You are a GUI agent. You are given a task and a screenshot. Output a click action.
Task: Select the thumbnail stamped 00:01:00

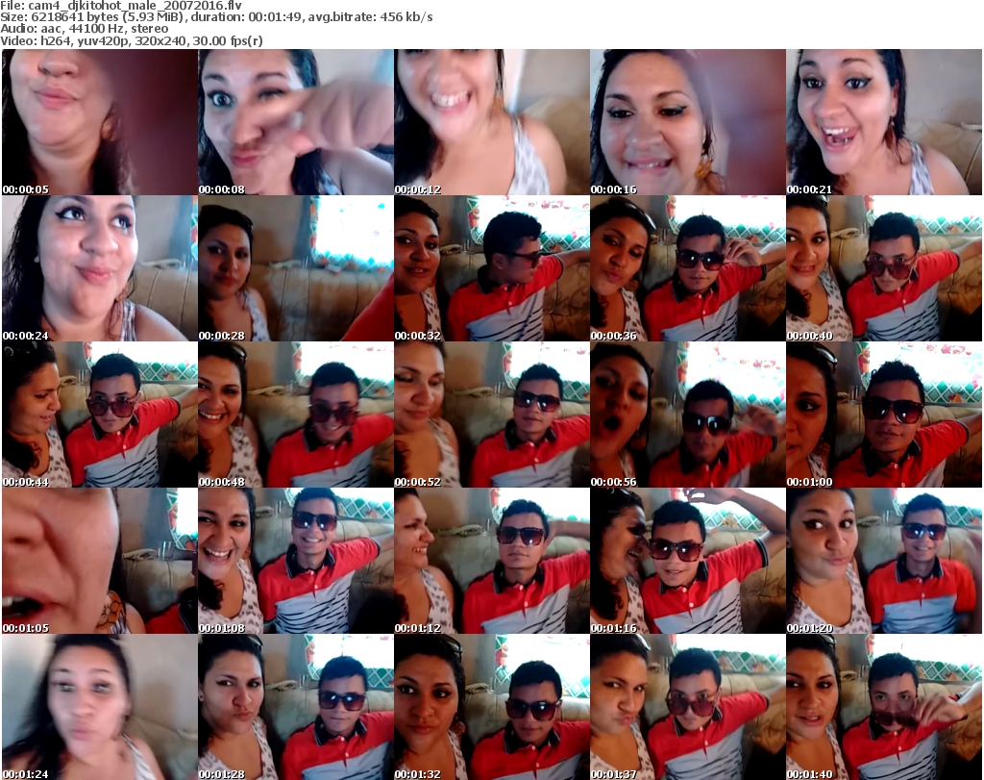click(884, 415)
